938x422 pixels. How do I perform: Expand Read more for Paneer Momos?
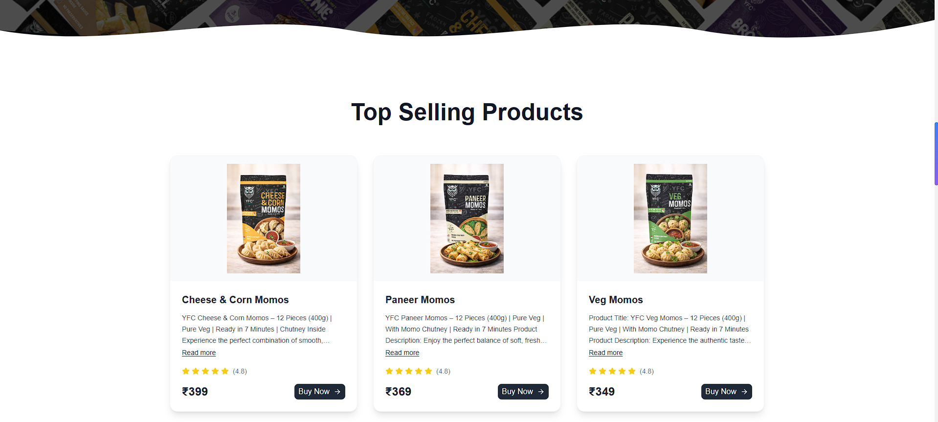click(402, 353)
